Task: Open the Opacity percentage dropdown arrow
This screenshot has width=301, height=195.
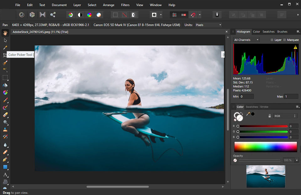Action: tap(297, 160)
